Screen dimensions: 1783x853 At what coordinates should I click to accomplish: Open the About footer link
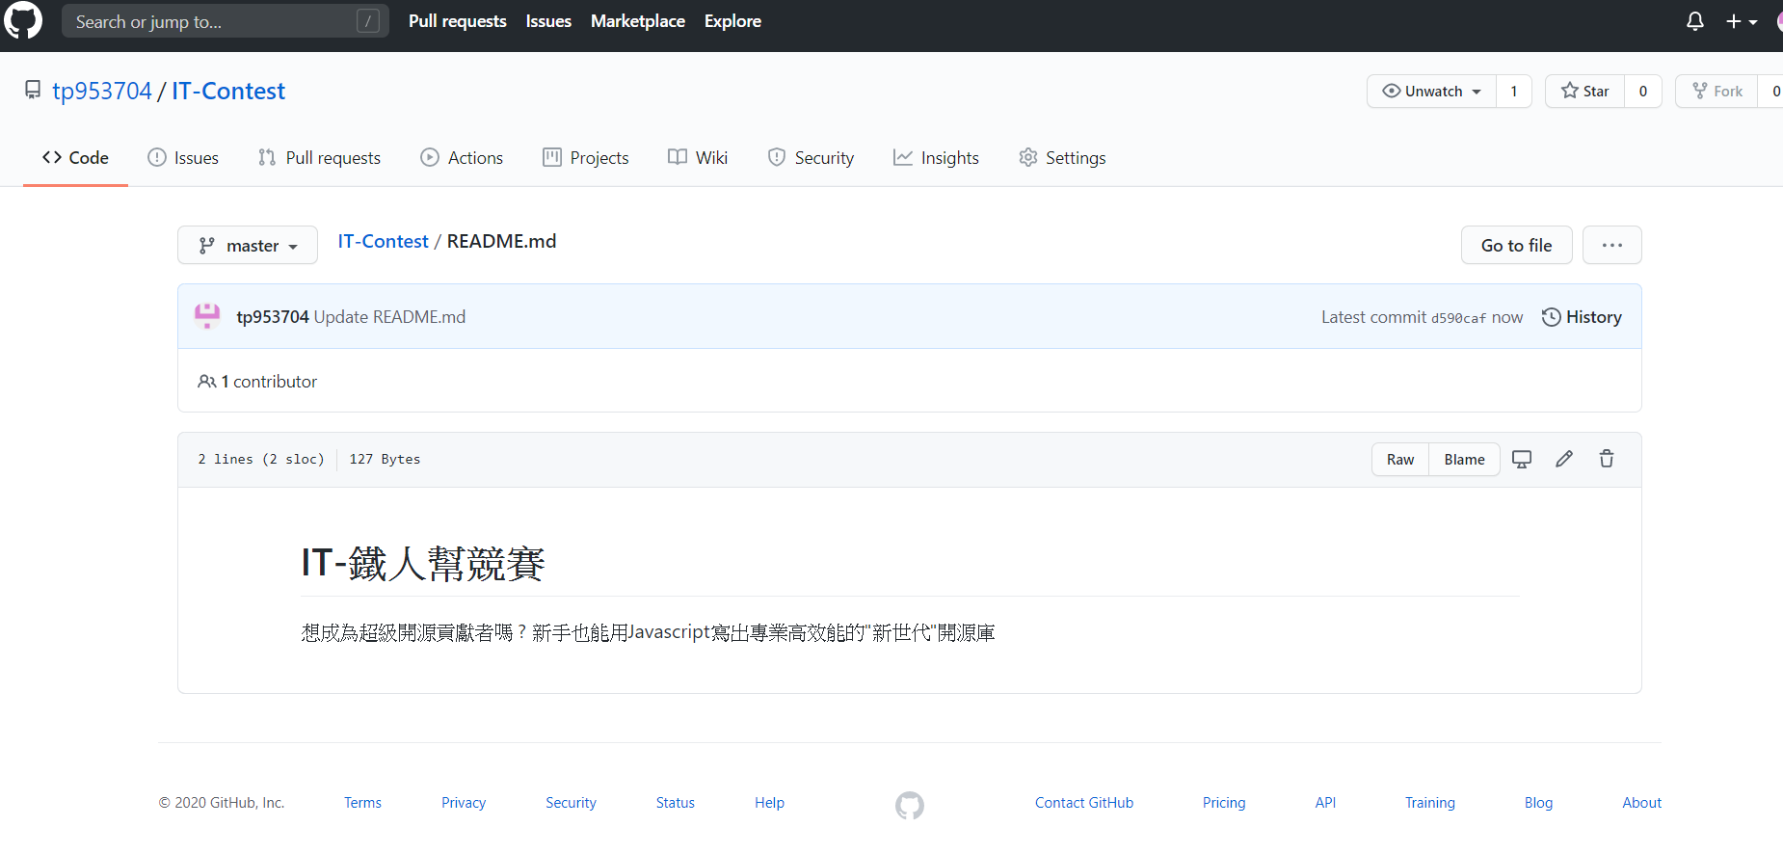tap(1641, 803)
